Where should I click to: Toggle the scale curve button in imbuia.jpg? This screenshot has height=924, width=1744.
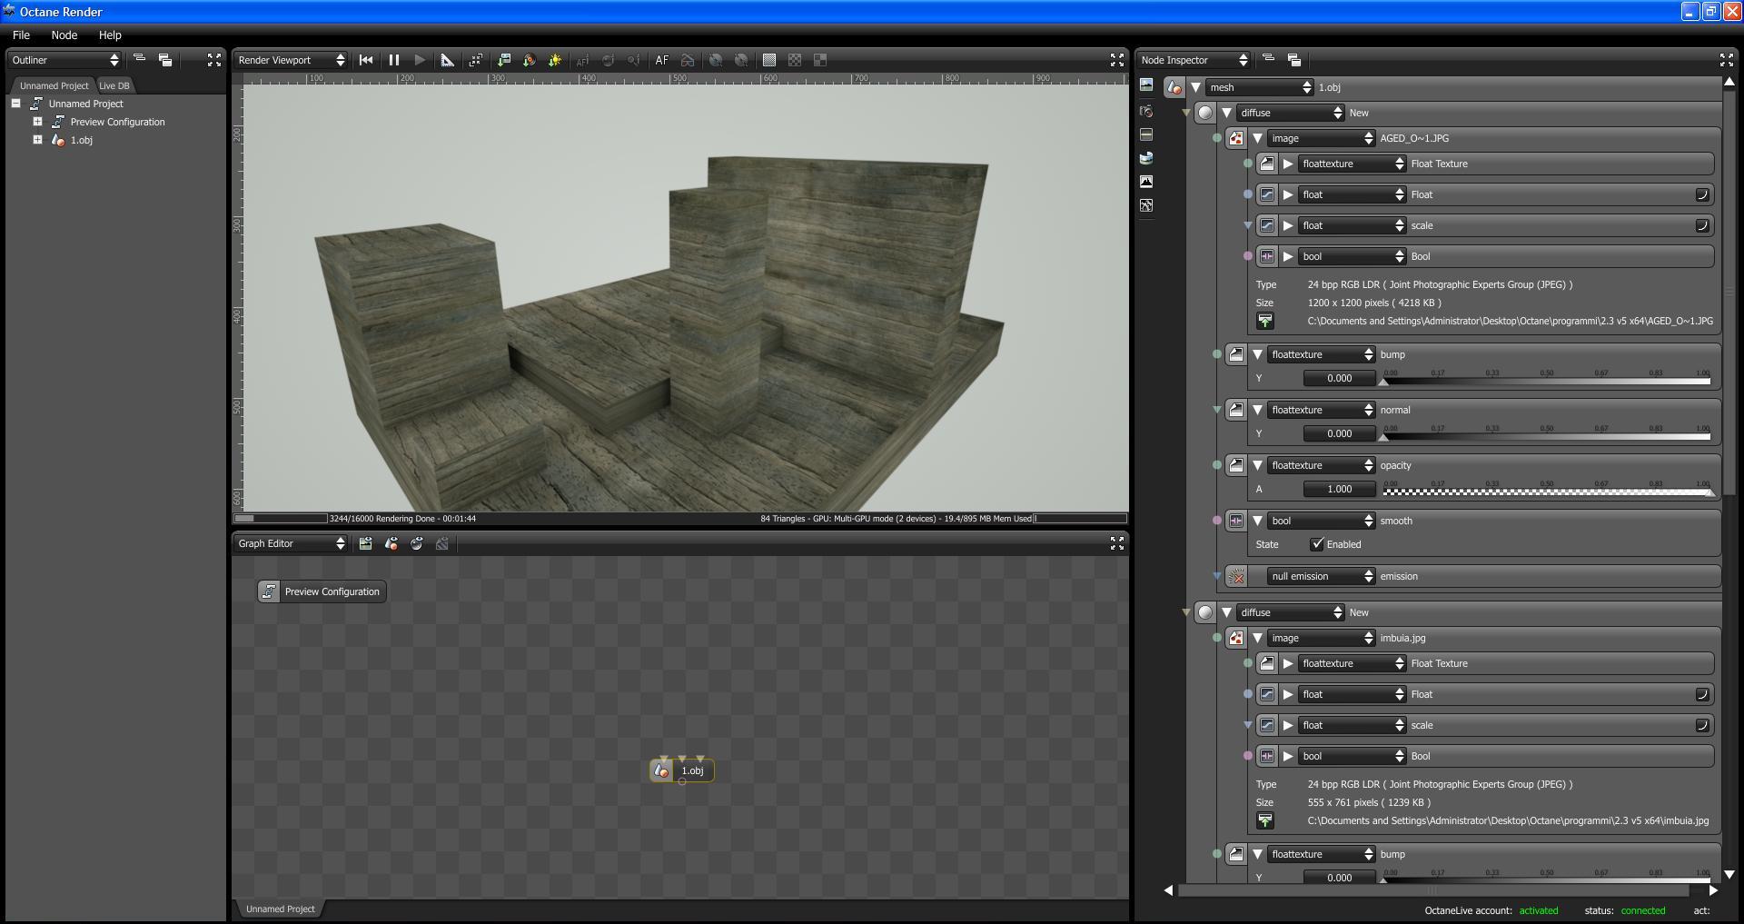coord(1701,725)
